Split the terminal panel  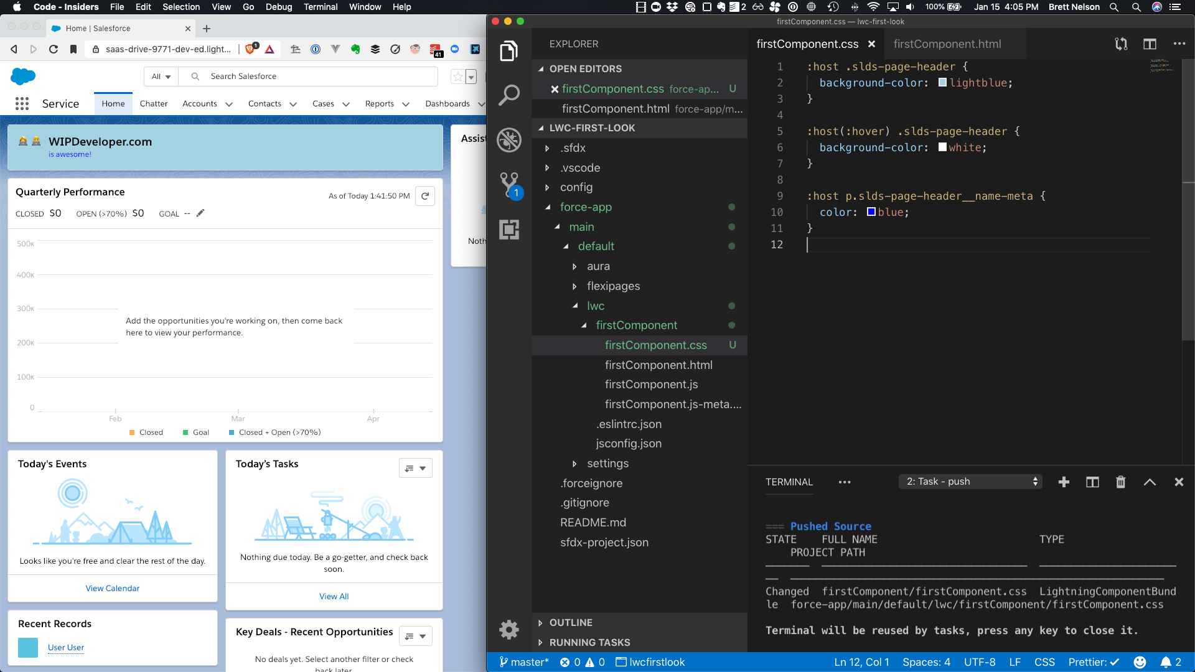click(1092, 482)
